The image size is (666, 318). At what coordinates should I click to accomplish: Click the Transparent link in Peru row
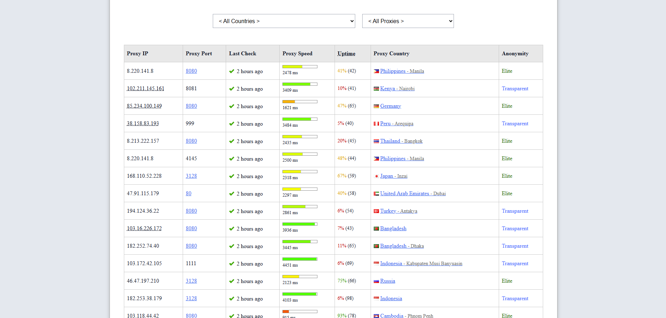[x=515, y=123]
